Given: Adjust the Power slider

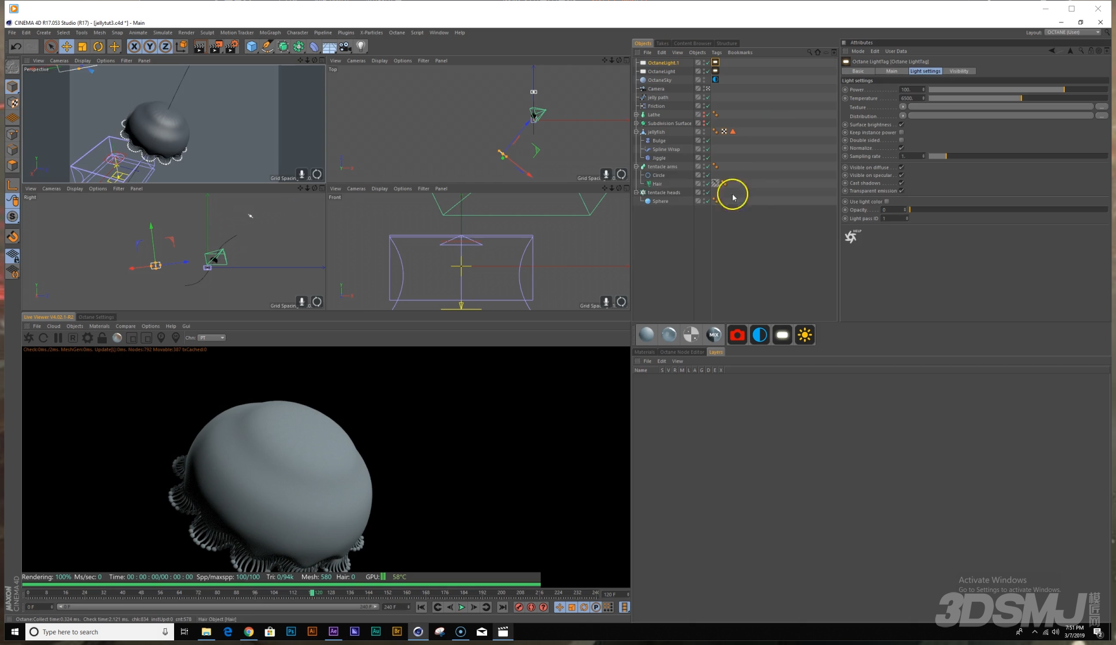Looking at the screenshot, I should [1018, 89].
